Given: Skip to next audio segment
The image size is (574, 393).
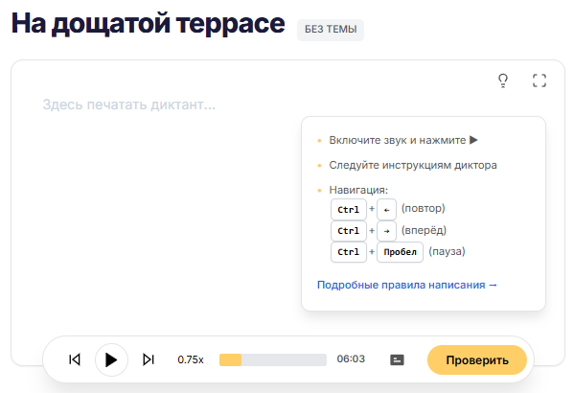Looking at the screenshot, I should 149,359.
